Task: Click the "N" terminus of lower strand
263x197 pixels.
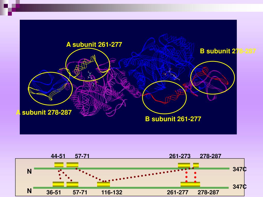Action: pyautogui.click(x=29, y=191)
